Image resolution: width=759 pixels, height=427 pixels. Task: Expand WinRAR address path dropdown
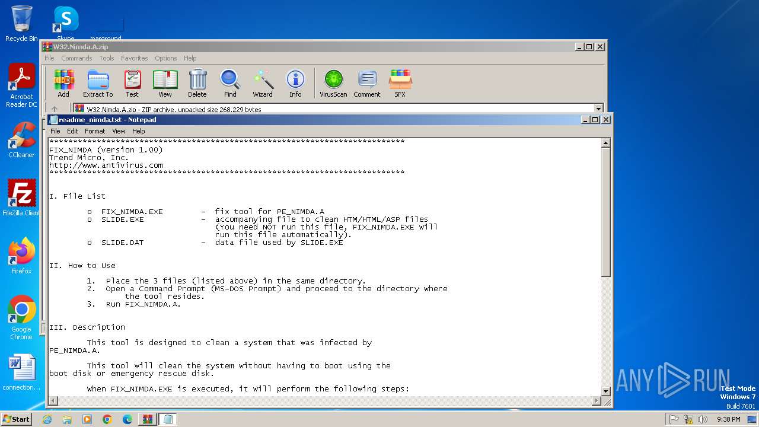point(598,109)
